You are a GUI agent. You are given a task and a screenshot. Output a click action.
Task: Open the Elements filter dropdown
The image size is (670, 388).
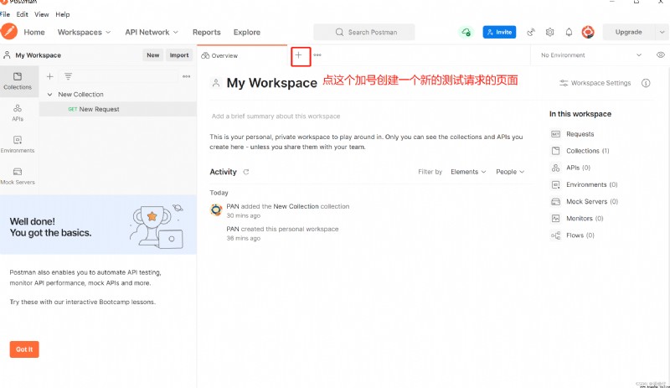pyautogui.click(x=468, y=172)
